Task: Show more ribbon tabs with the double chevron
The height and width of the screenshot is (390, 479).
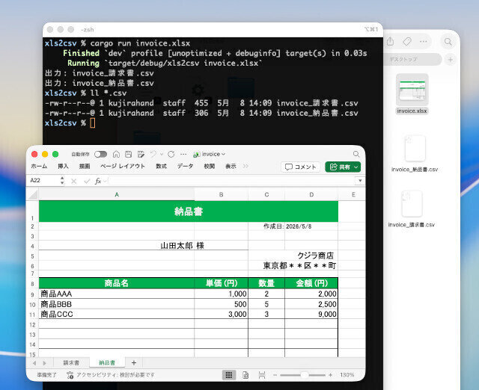Action: [x=245, y=166]
